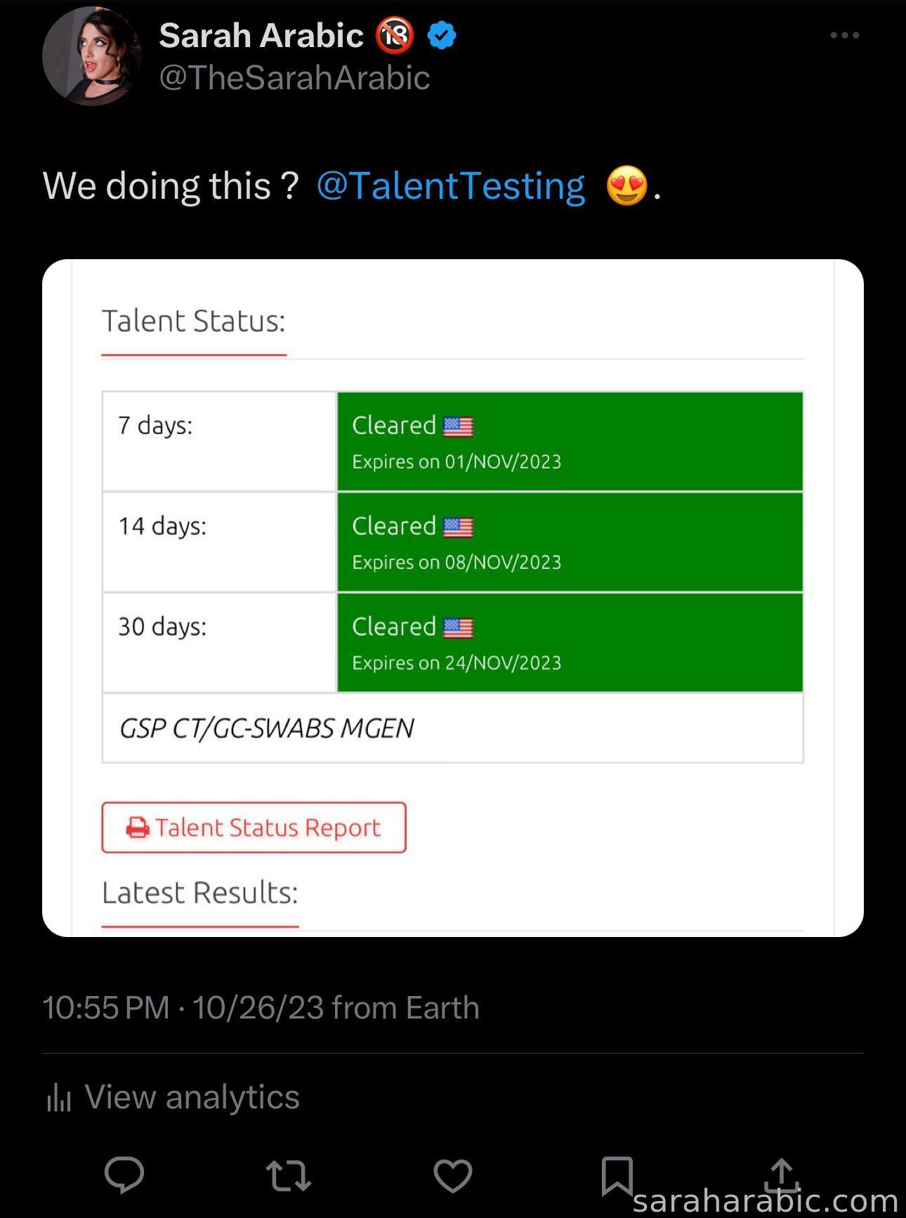Viewport: 906px width, 1218px height.
Task: Like the tweet with heart icon
Action: coord(453,1176)
